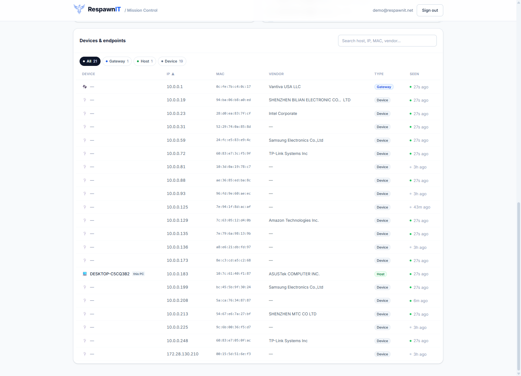521x376 pixels.
Task: Click vendor Vantiva USA LLC
Action: [285, 87]
